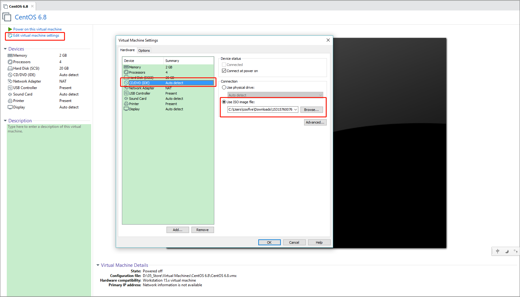
Task: Toggle the Connect at power on checkbox
Action: pyautogui.click(x=224, y=71)
